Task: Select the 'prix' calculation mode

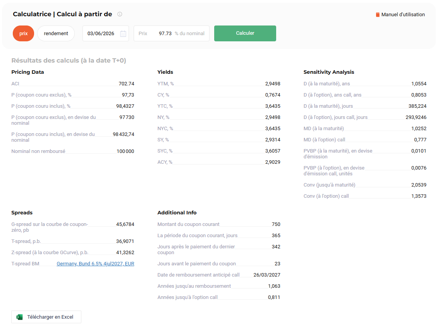Action: (x=23, y=34)
